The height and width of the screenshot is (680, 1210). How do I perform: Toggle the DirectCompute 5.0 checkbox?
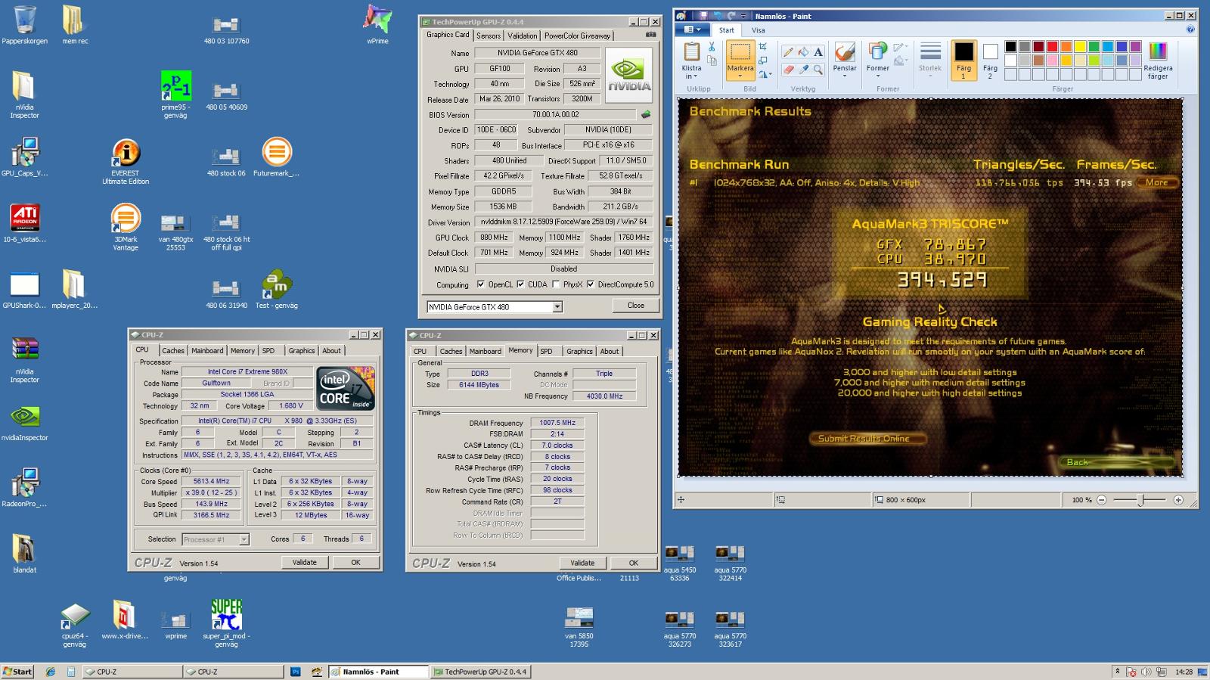[591, 284]
